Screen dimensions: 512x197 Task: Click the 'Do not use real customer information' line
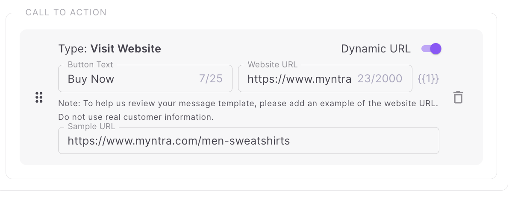(135, 116)
